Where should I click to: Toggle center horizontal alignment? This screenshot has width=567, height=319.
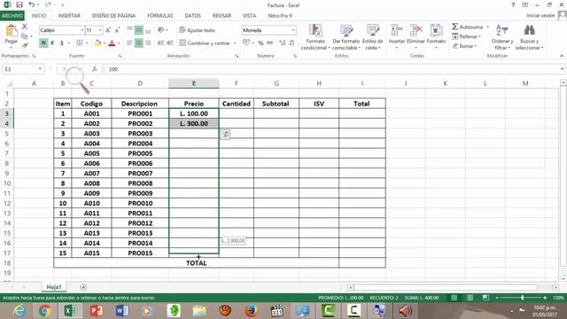point(138,43)
